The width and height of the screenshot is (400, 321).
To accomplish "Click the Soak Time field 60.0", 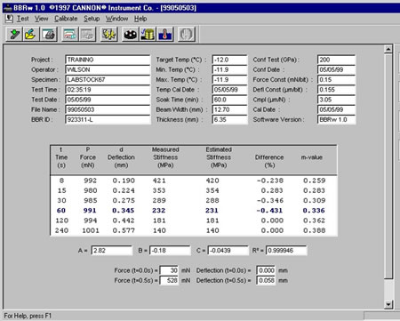I will (229, 100).
